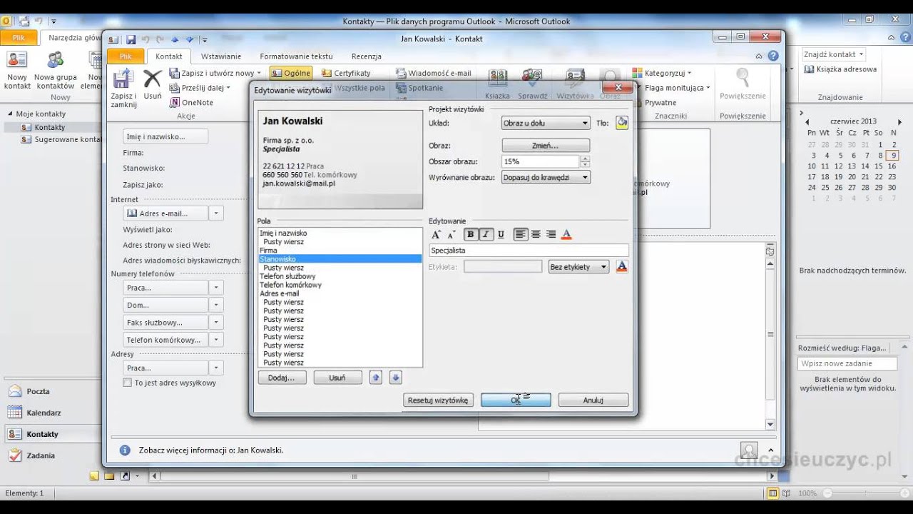This screenshot has width=913, height=514.
Task: Open Układ dropdown showing Obraz u dołu
Action: (x=546, y=123)
